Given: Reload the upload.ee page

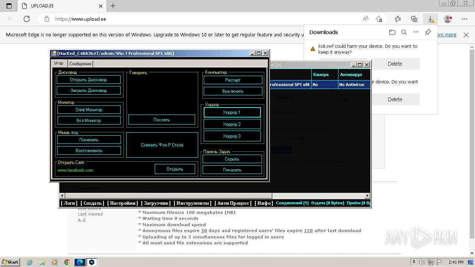Looking at the screenshot, I should point(27,19).
